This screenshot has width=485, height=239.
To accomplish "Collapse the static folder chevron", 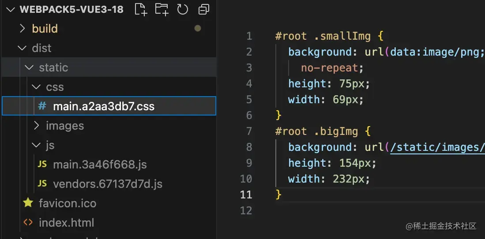I will (x=29, y=67).
